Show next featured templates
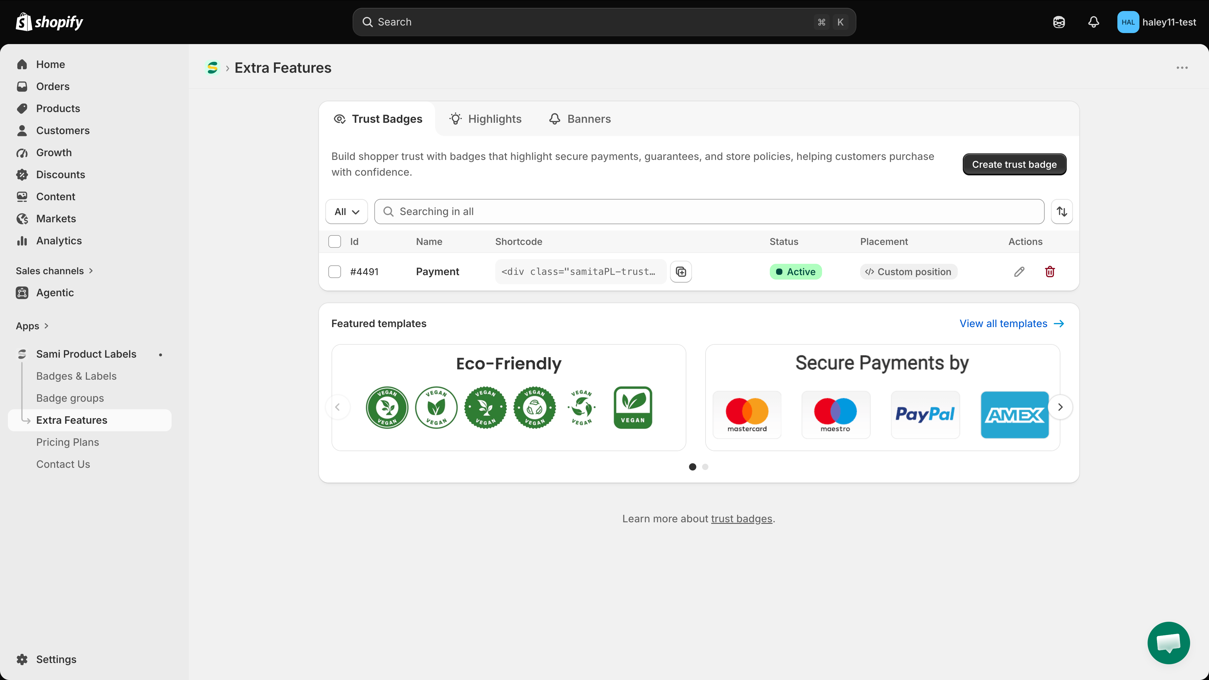 coord(1060,407)
